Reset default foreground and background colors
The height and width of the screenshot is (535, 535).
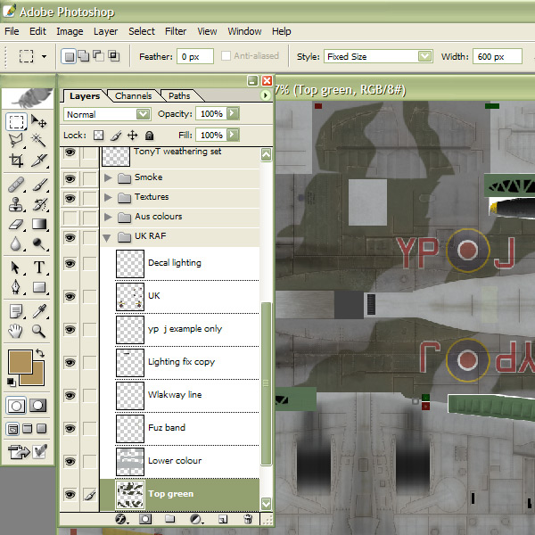(12, 383)
